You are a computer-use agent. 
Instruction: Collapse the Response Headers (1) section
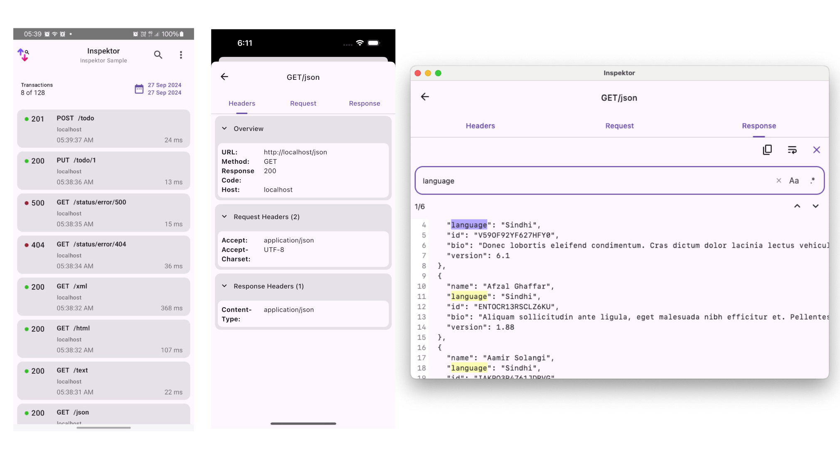coord(224,286)
